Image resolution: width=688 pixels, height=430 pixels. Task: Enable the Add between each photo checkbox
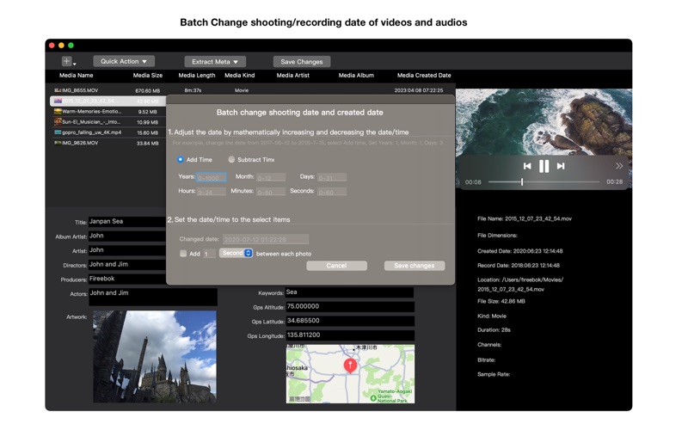(183, 254)
